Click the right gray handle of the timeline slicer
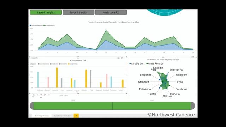The height and width of the screenshot is (127, 226). tap(193, 106)
